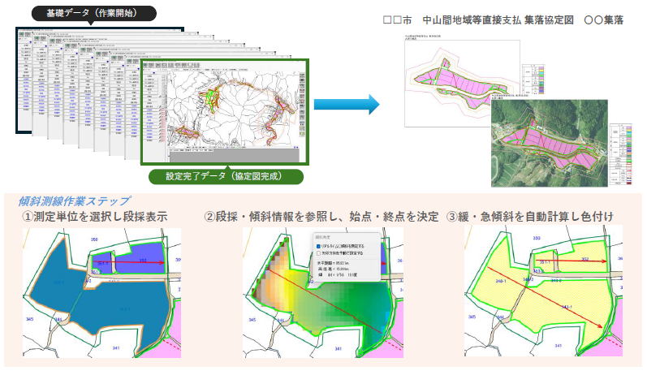Enable the manual arrow direction checkbox (矢印方向を手動で設定する)

click(x=318, y=253)
